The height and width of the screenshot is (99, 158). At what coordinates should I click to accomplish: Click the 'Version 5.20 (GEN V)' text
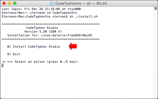[x=43, y=32]
